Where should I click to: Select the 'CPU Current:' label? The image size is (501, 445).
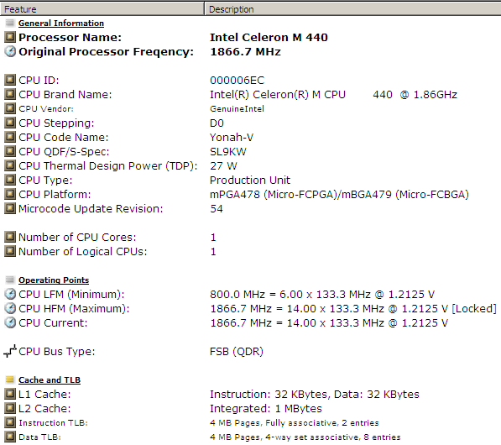pos(53,323)
